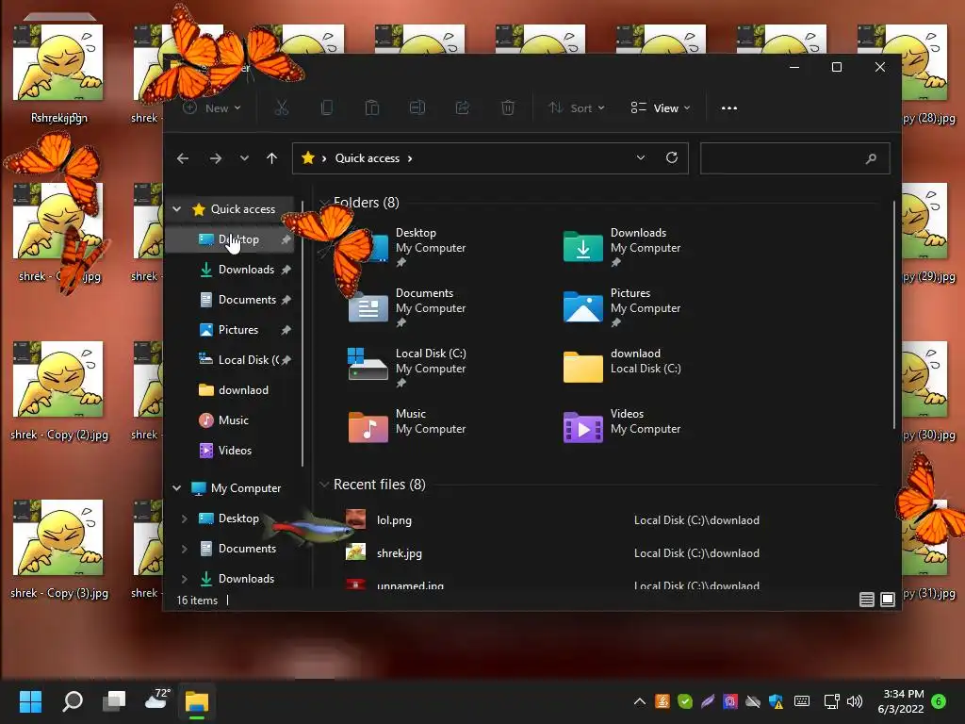Refresh the Quick access view
This screenshot has height=724, width=965.
click(x=672, y=157)
